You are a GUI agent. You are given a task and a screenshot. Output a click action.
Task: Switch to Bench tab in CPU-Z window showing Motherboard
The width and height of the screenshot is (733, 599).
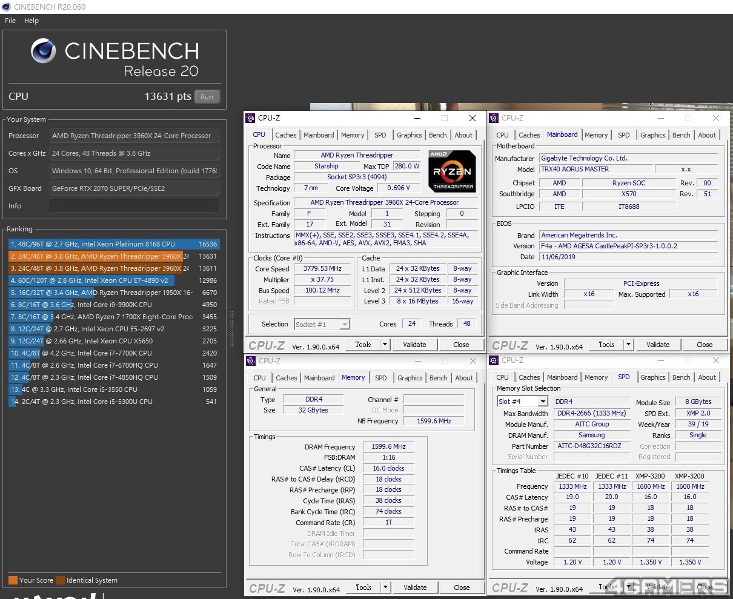682,135
